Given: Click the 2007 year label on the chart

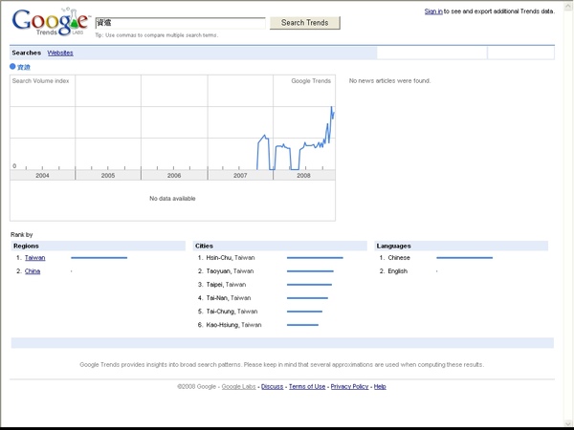Looking at the screenshot, I should [x=240, y=176].
